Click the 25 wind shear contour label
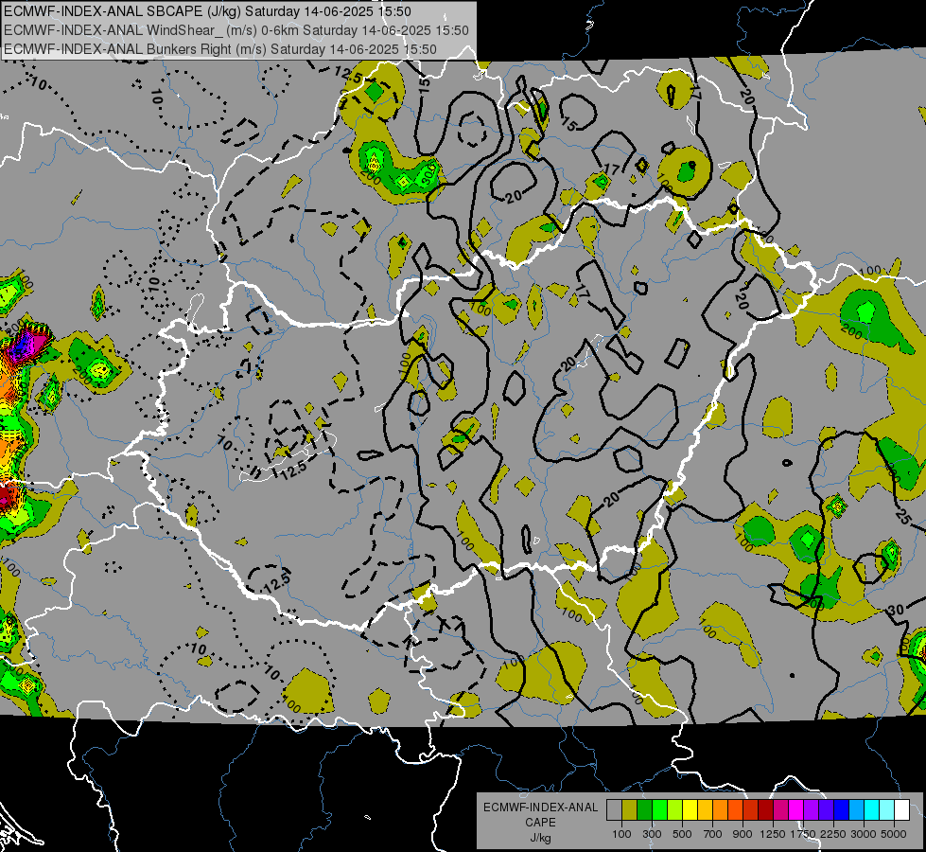 [903, 517]
